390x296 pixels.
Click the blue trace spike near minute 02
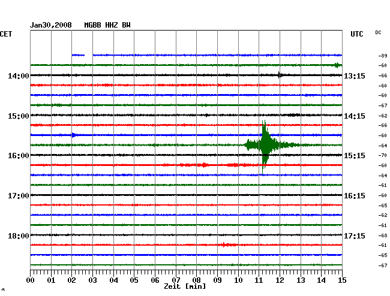[73, 135]
